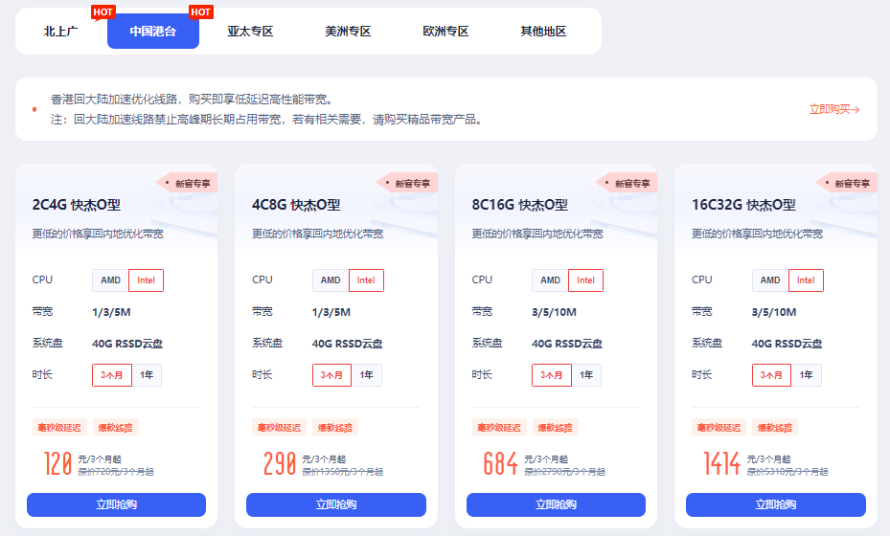This screenshot has width=890, height=536.
Task: Choose Intel CPU for 2C4G plan
Action: 146,280
